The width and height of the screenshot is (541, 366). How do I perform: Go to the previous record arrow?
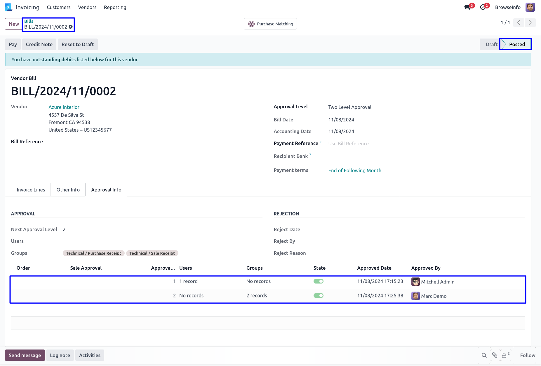(x=519, y=22)
